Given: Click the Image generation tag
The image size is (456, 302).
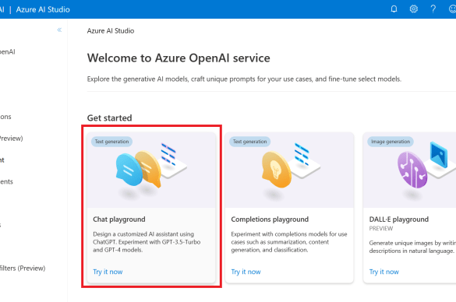Looking at the screenshot, I should click(x=391, y=142).
